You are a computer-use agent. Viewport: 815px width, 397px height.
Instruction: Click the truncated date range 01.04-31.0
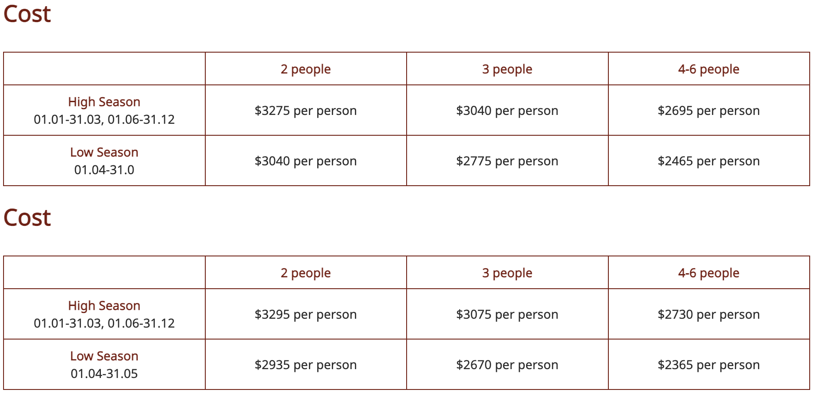[x=104, y=170]
